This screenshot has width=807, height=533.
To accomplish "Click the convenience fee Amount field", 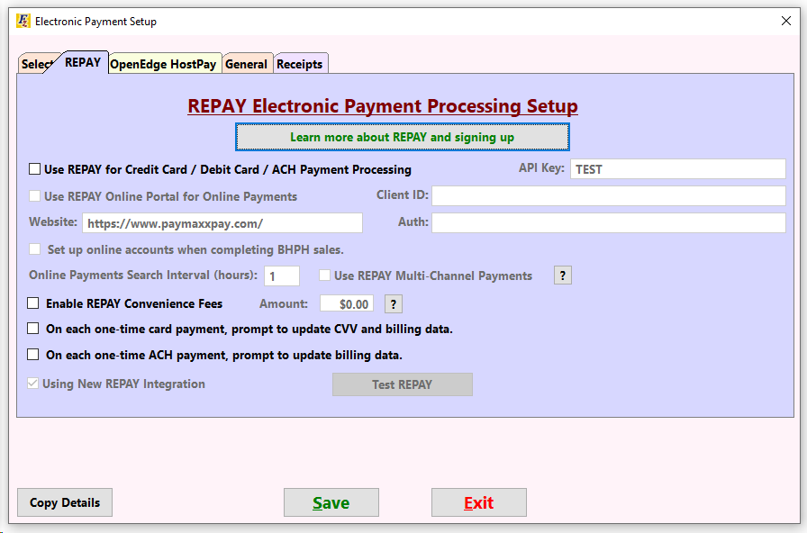I will 347,303.
